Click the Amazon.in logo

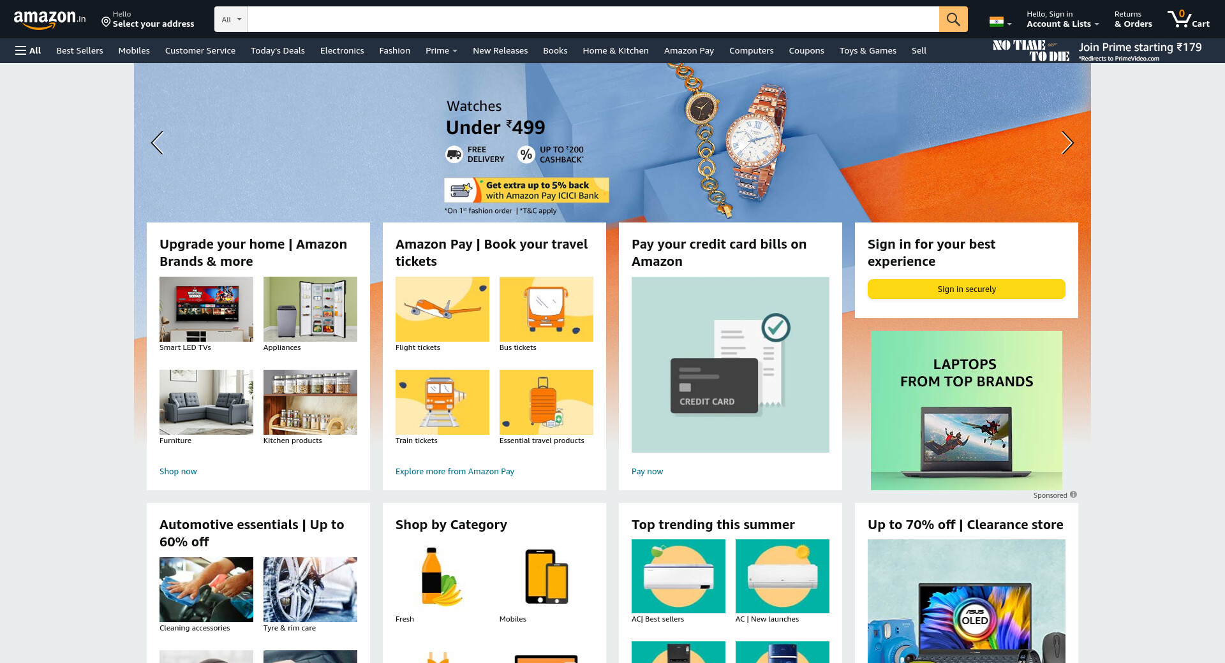(50, 19)
